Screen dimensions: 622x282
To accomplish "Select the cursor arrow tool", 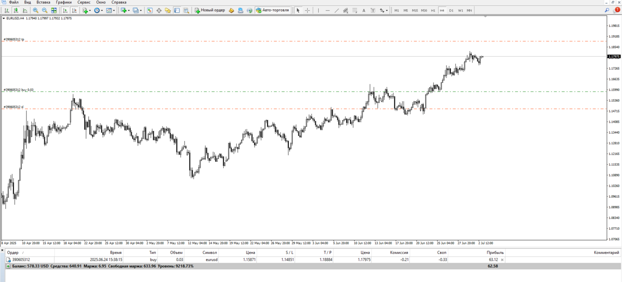I will pyautogui.click(x=298, y=10).
